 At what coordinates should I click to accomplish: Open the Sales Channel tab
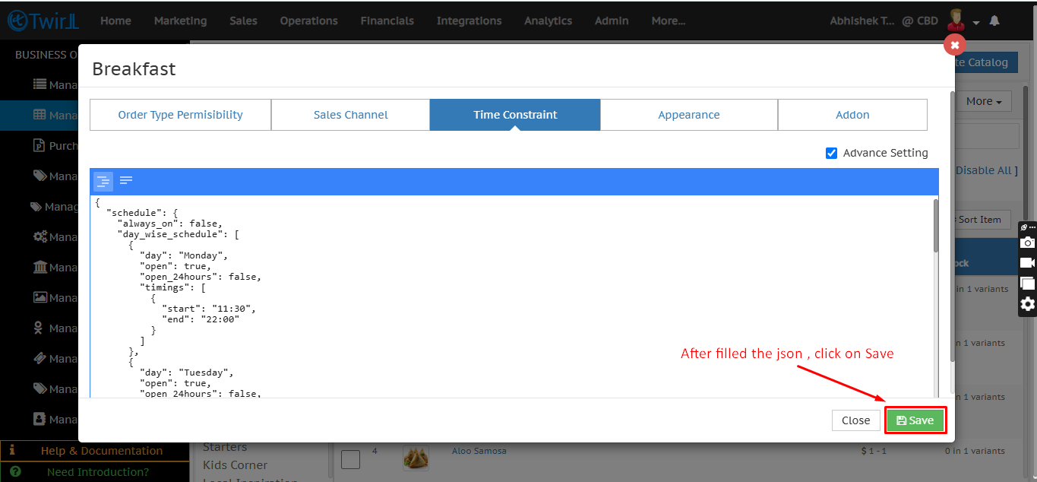pos(350,115)
